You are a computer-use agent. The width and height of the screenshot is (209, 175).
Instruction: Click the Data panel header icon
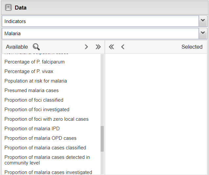click(x=9, y=7)
